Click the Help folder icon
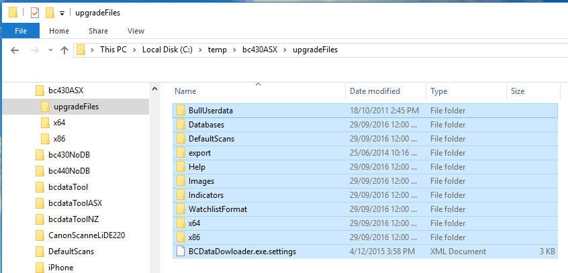This screenshot has height=273, width=568. [181, 167]
